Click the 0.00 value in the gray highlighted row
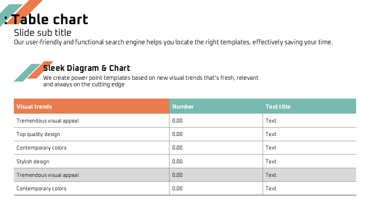Image resolution: width=370 pixels, height=208 pixels. tap(177, 175)
